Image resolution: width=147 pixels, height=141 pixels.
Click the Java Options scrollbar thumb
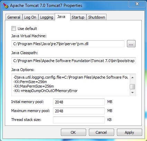click(x=132, y=87)
